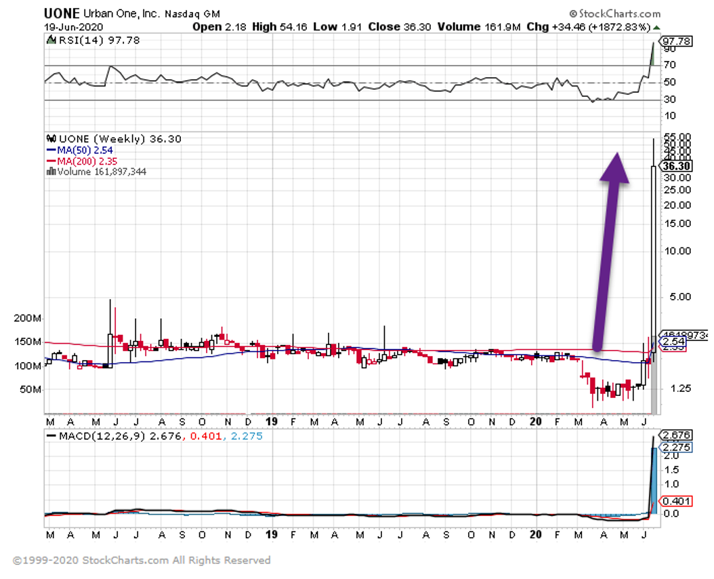Click the blue 2.275 histogram value in MACD label
The width and height of the screenshot is (714, 579).
click(247, 437)
